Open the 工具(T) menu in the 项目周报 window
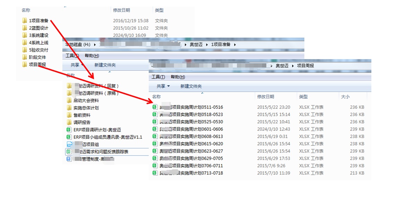The width and height of the screenshot is (416, 203). [158, 77]
